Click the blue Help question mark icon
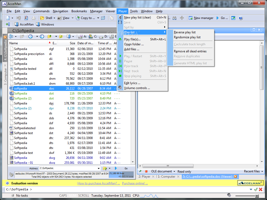This screenshot has height=200, width=267. (241, 18)
